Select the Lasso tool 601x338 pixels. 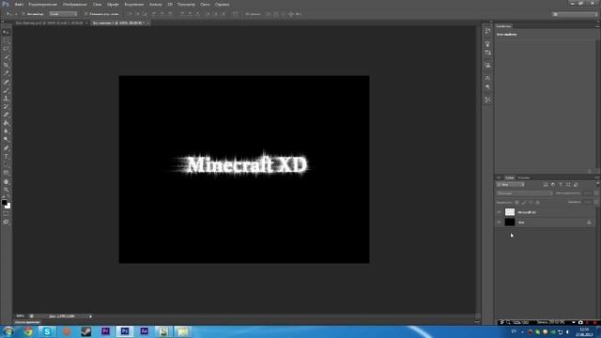click(x=7, y=49)
